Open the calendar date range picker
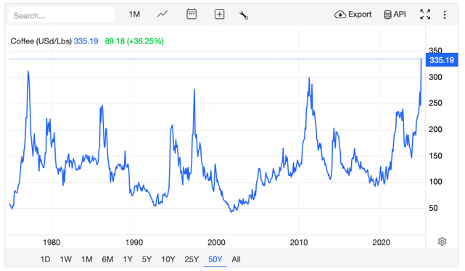 pos(192,14)
